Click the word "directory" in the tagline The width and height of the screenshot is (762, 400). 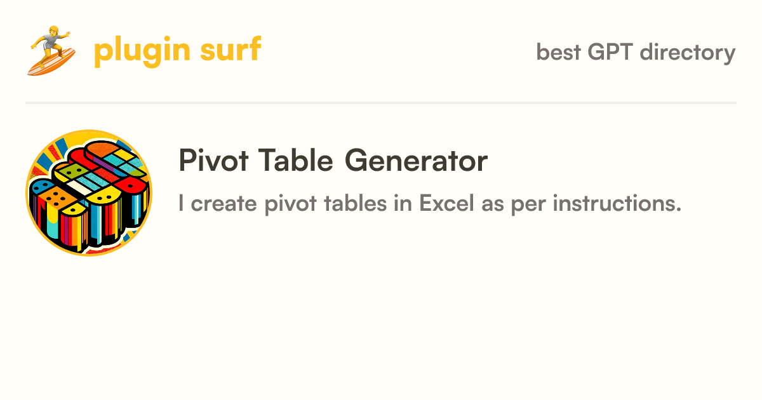click(688, 53)
